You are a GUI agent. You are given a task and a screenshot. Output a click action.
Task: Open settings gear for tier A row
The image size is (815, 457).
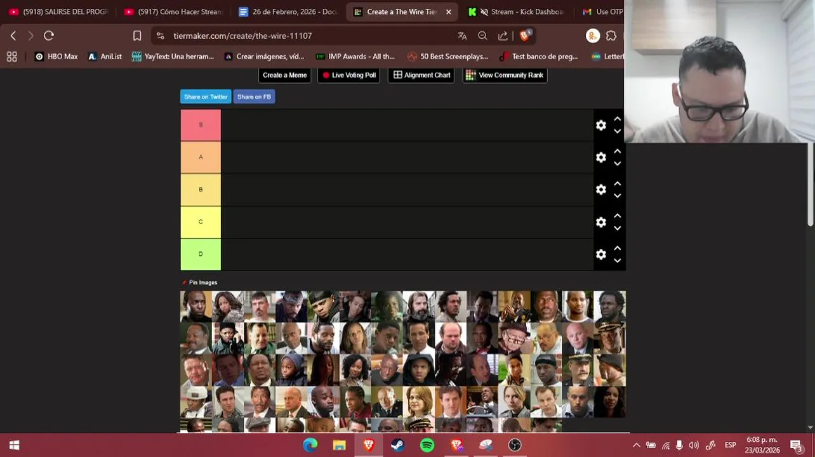pyautogui.click(x=600, y=157)
